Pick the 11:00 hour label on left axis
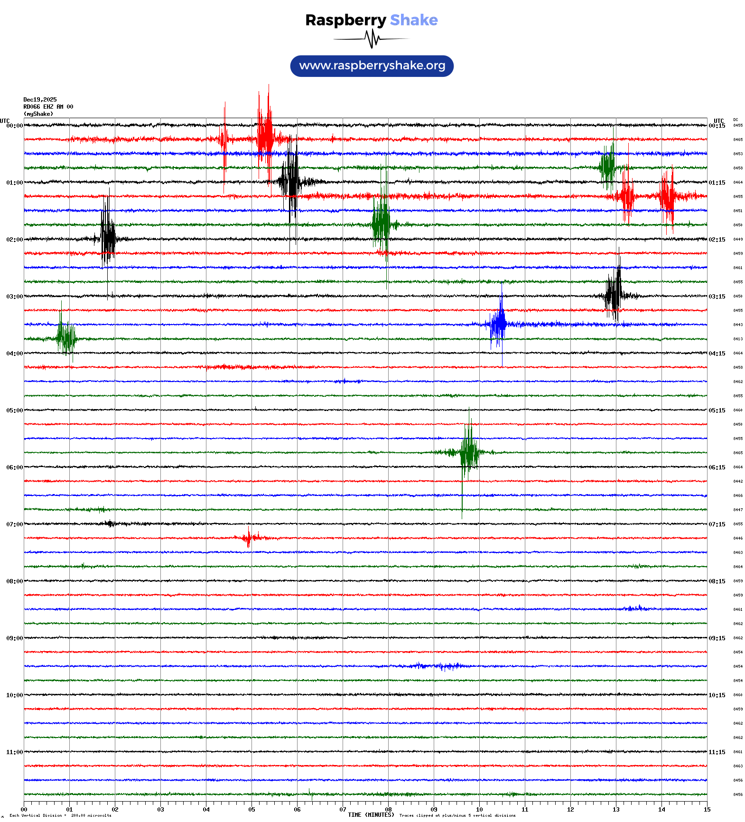 click(x=14, y=752)
